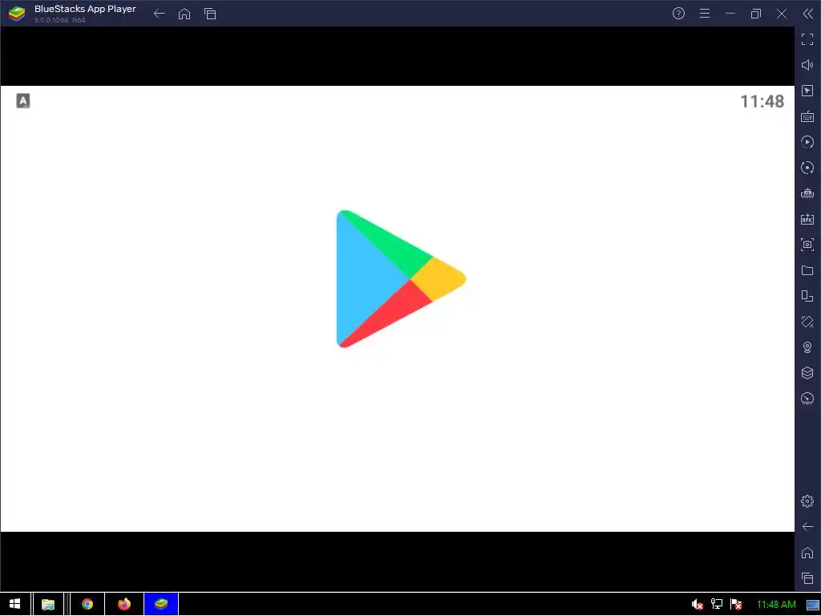Open the set location pin icon

(807, 347)
